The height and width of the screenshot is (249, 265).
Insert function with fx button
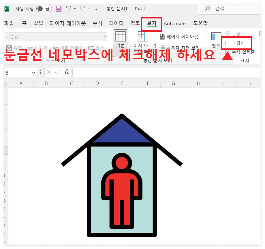coord(66,72)
